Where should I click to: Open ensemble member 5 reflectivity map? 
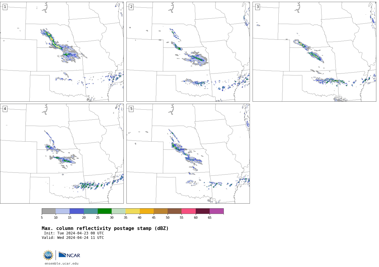coord(188,154)
